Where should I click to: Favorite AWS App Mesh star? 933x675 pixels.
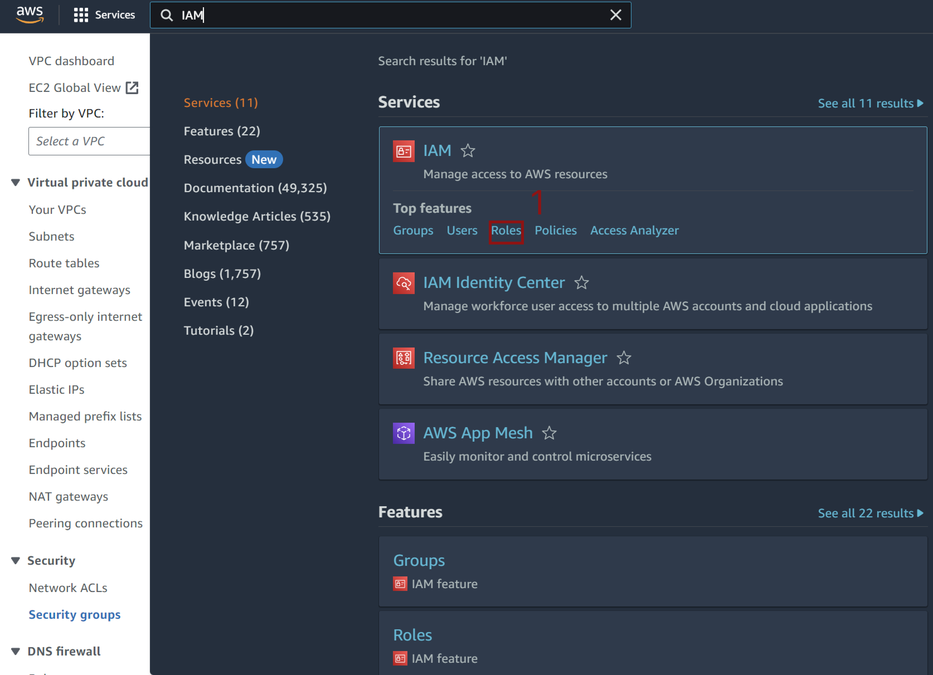click(549, 433)
